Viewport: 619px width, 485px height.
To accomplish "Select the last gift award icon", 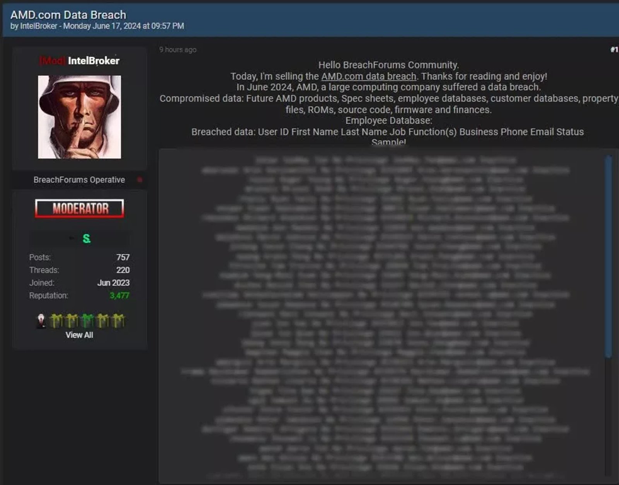I will click(118, 320).
